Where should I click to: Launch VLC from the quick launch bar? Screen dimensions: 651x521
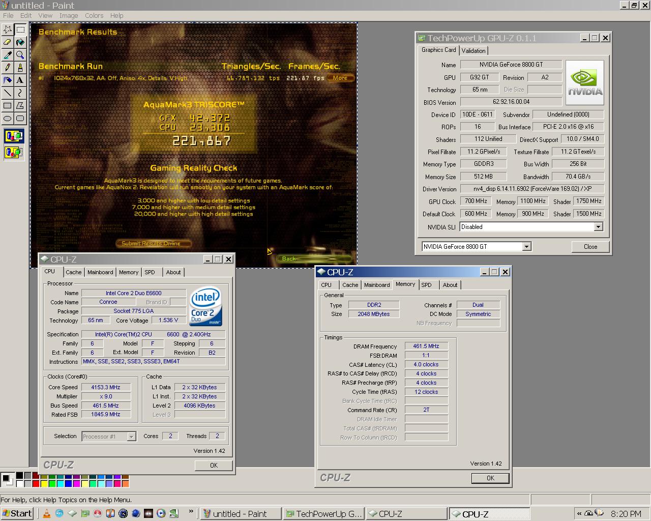[47, 513]
